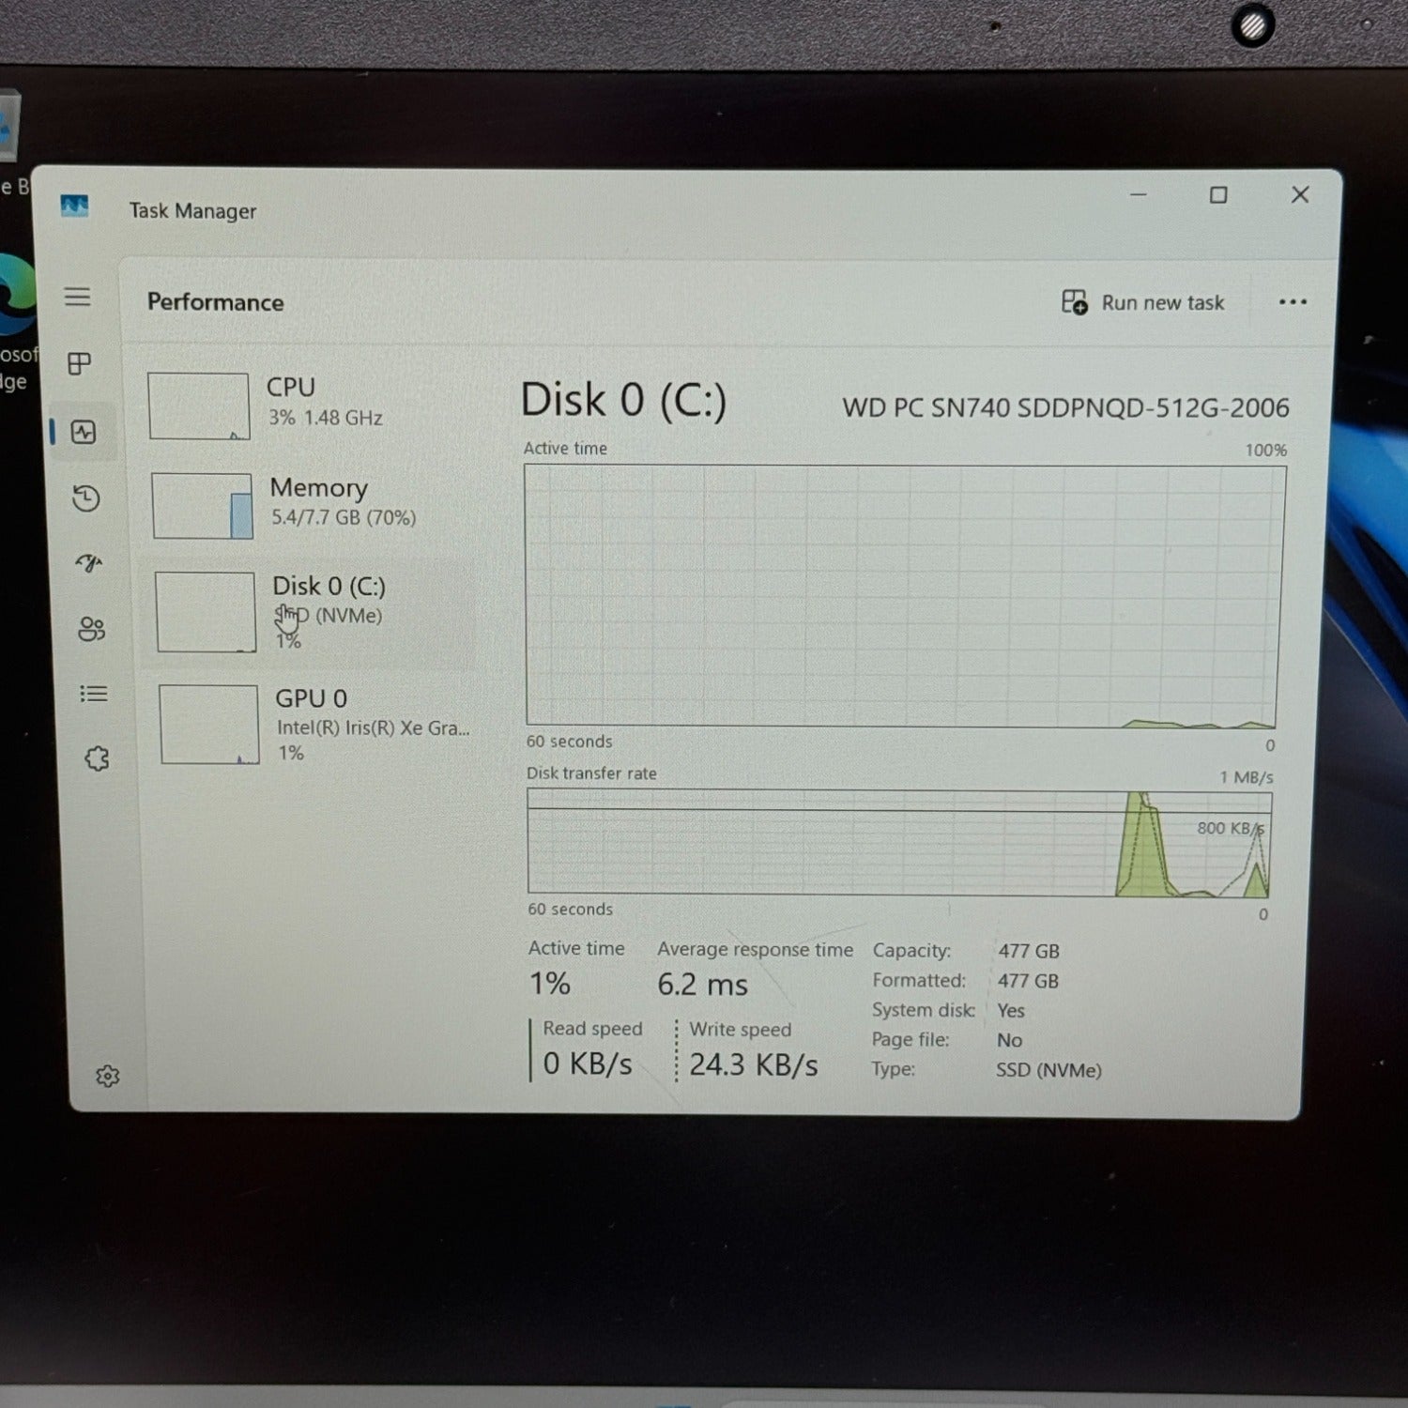Maximize the Task Manager window
The width and height of the screenshot is (1408, 1408).
point(1218,194)
